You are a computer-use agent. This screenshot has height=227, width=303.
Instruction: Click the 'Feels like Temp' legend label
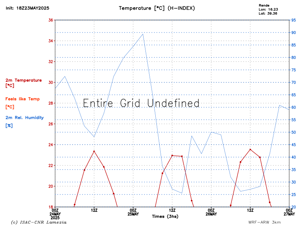pos(23,99)
